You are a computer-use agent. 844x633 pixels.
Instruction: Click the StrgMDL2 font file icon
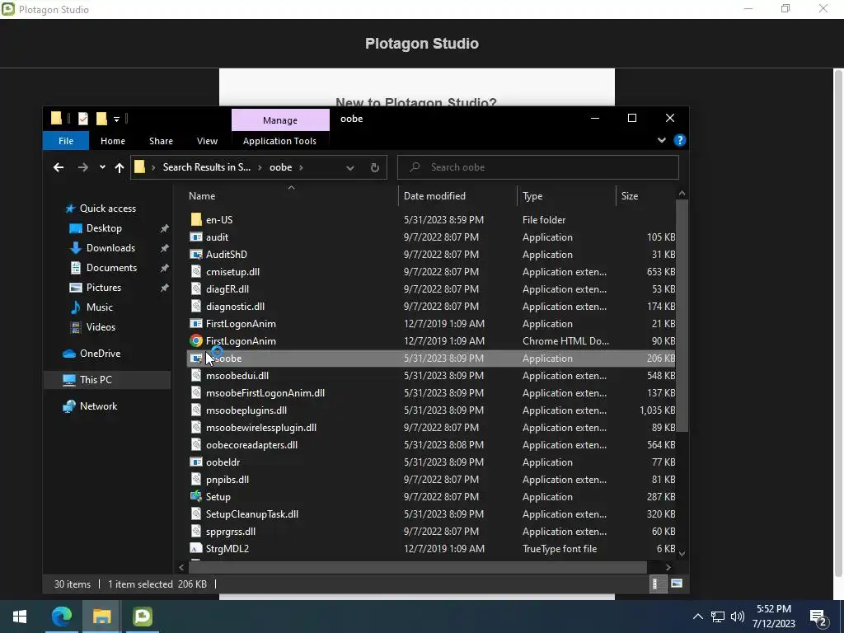[196, 548]
